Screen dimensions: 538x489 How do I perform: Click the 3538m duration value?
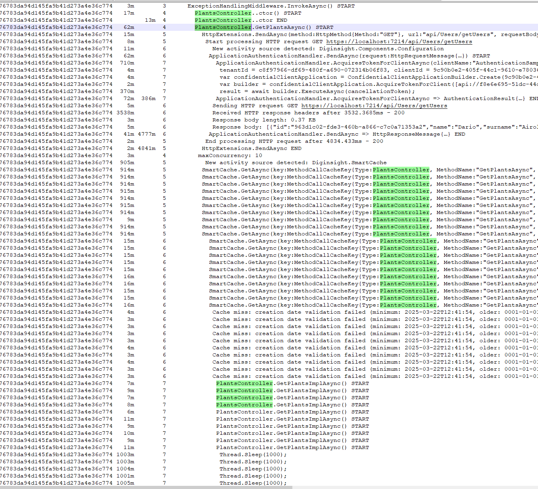tap(125, 113)
